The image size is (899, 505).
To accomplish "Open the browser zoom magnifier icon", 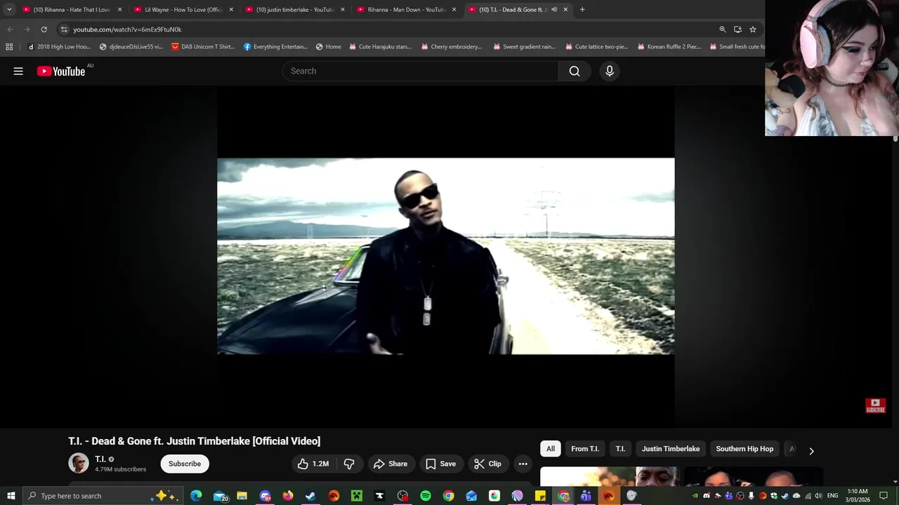I will [x=723, y=29].
